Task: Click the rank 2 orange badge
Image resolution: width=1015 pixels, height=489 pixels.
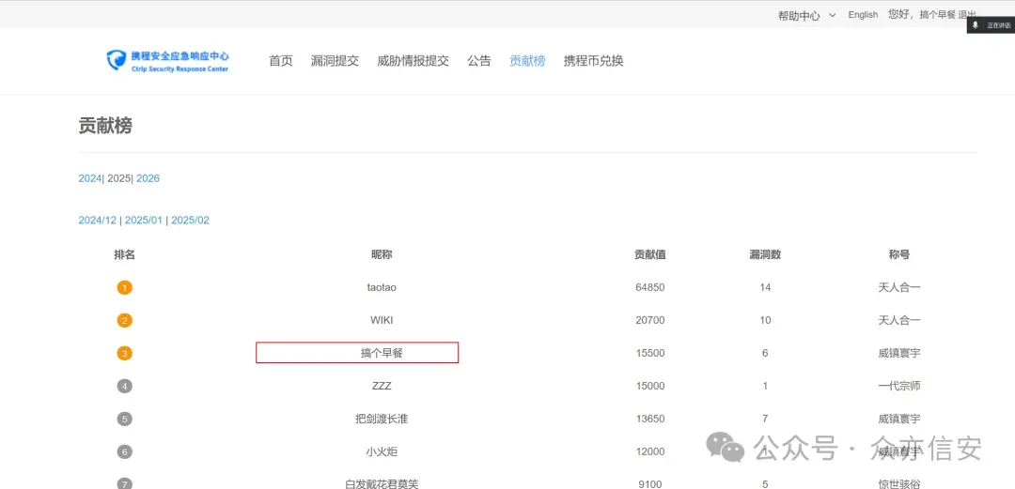Action: (124, 320)
